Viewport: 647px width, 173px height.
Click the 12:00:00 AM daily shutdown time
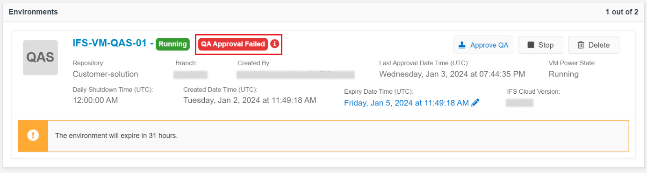coord(95,100)
